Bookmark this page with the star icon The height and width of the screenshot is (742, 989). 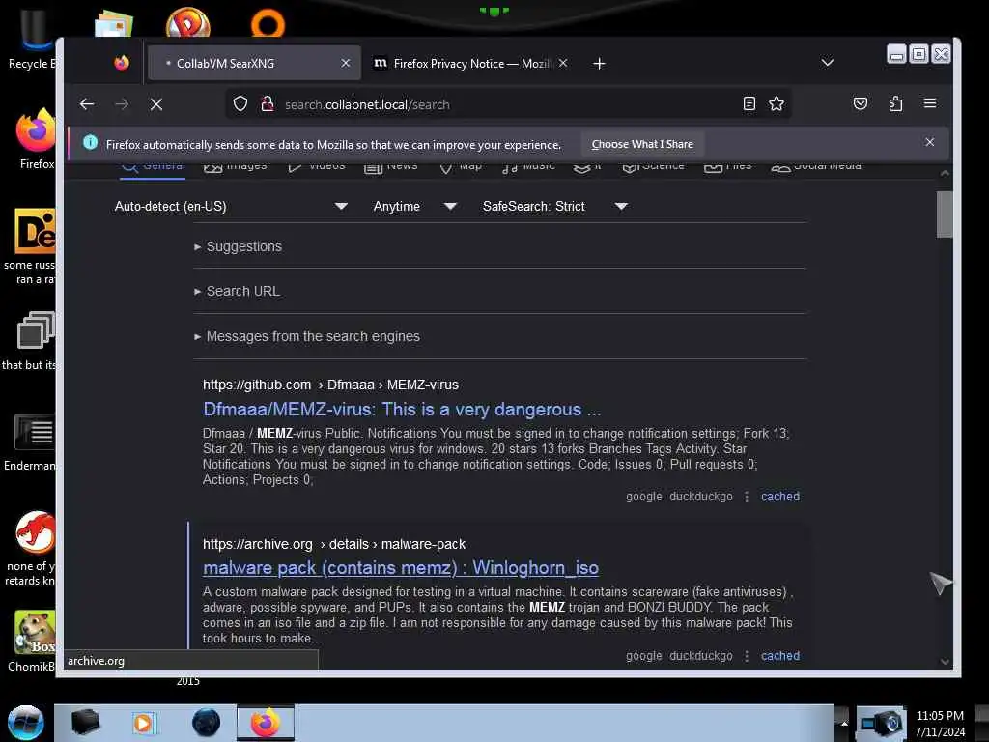click(777, 103)
